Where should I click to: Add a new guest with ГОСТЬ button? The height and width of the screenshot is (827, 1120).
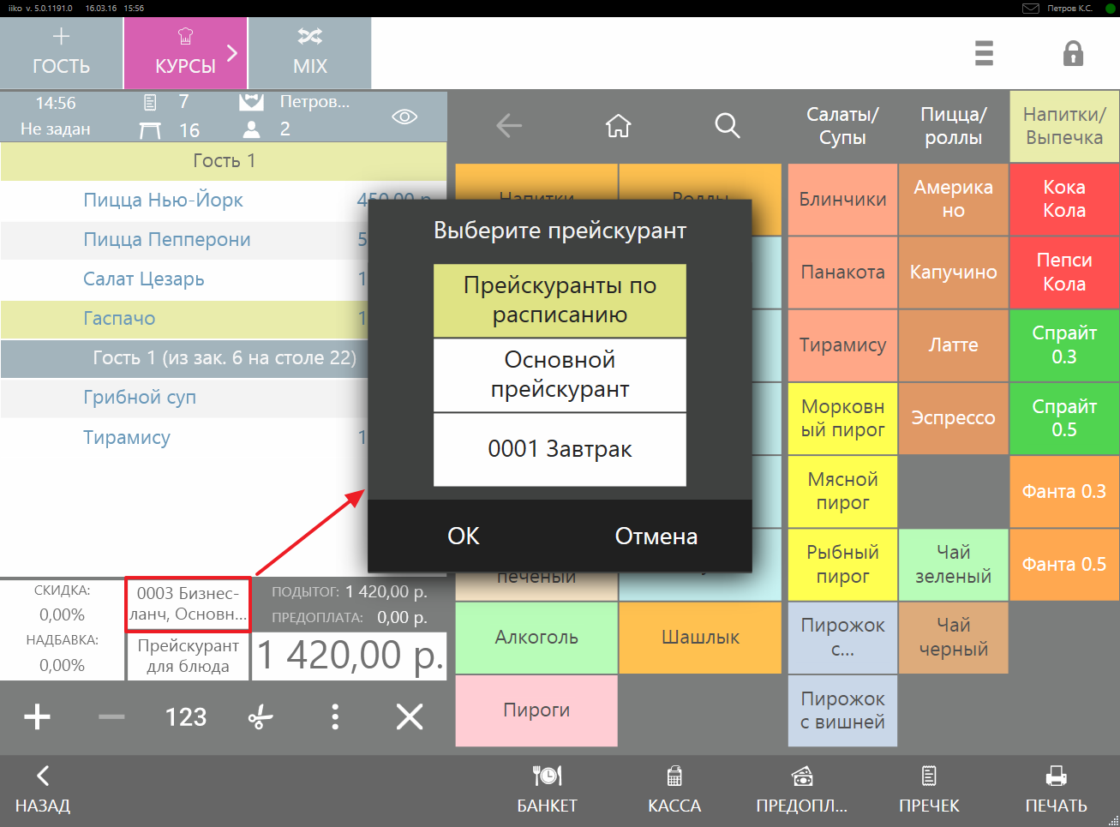click(x=61, y=52)
